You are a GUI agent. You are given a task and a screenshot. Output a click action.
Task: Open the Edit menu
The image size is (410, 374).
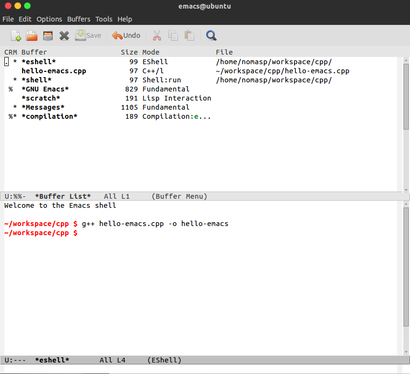click(x=25, y=19)
